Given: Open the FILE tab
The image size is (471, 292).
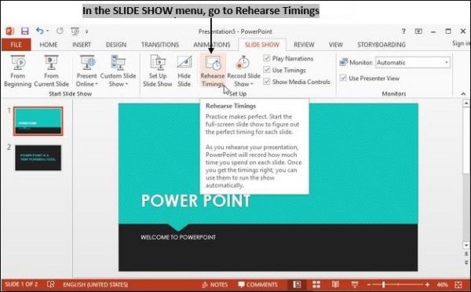Looking at the screenshot, I should click(16, 45).
